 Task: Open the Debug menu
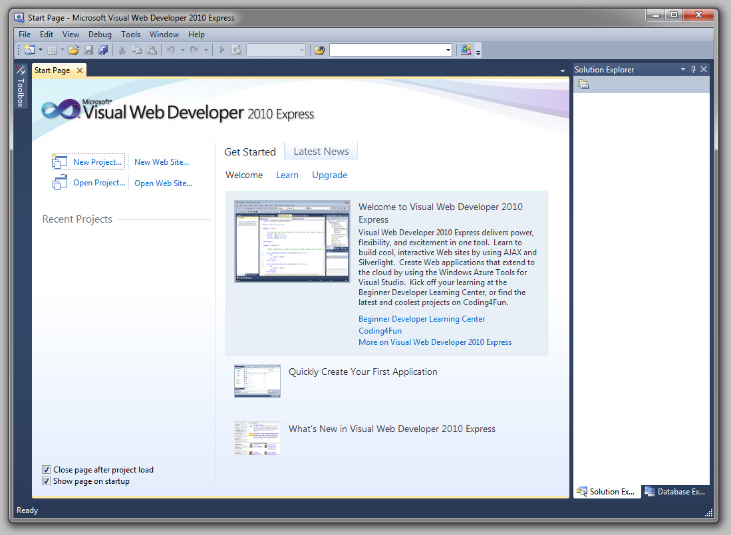point(100,35)
